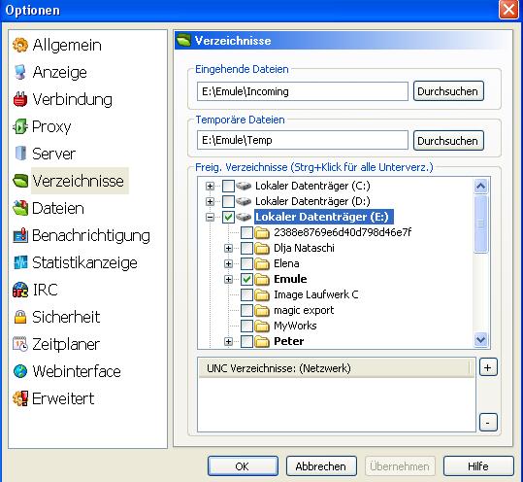
Task: Enable sharing for the Elena folder
Action: [246, 263]
